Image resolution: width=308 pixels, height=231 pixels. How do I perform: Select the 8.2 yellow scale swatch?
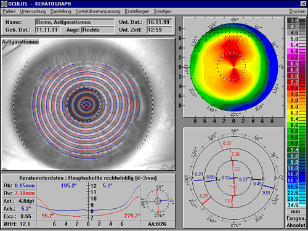296,113
